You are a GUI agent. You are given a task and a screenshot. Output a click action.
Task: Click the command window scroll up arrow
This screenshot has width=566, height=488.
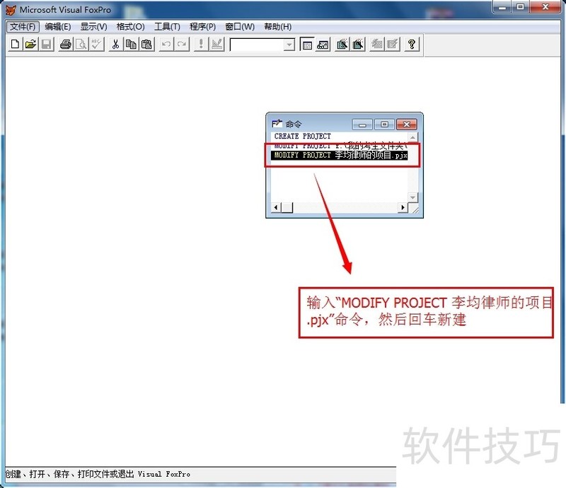(412, 137)
